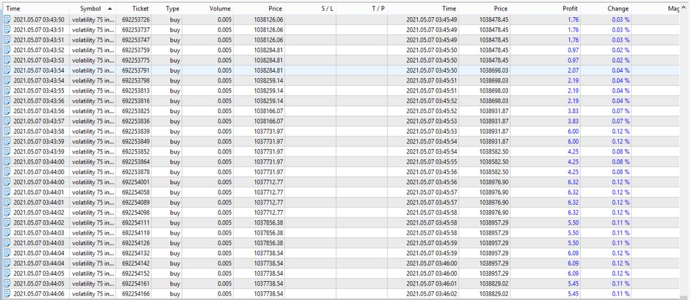Viewport: 690px width, 300px height.
Task: Select ticket number 692254166 cell
Action: [x=136, y=294]
